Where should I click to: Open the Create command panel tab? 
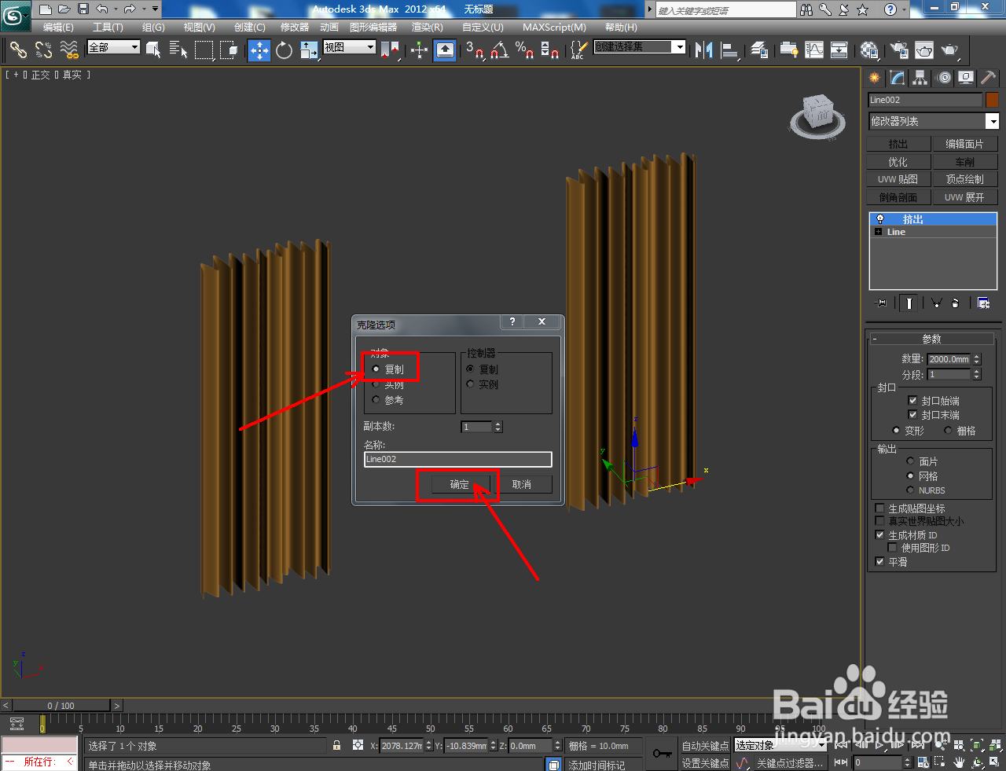pyautogui.click(x=875, y=77)
